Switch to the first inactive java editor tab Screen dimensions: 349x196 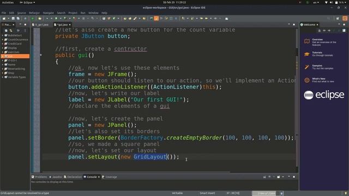(x=40, y=24)
